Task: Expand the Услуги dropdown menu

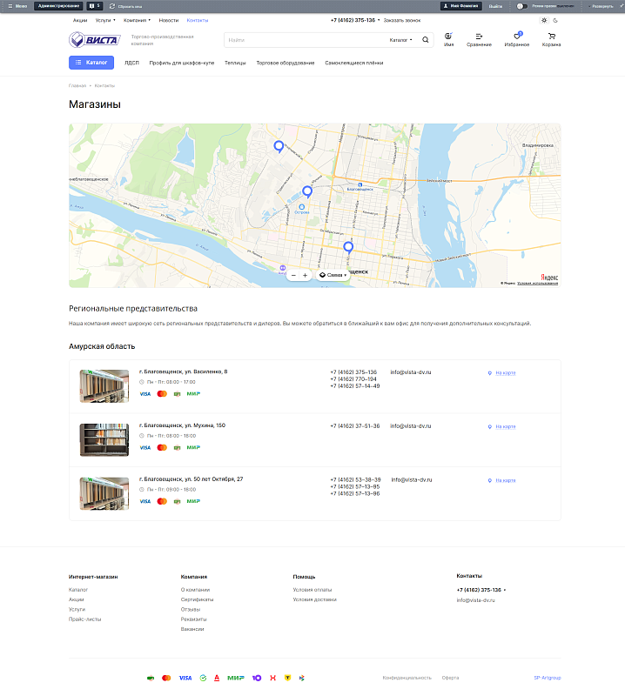Action: pos(104,19)
